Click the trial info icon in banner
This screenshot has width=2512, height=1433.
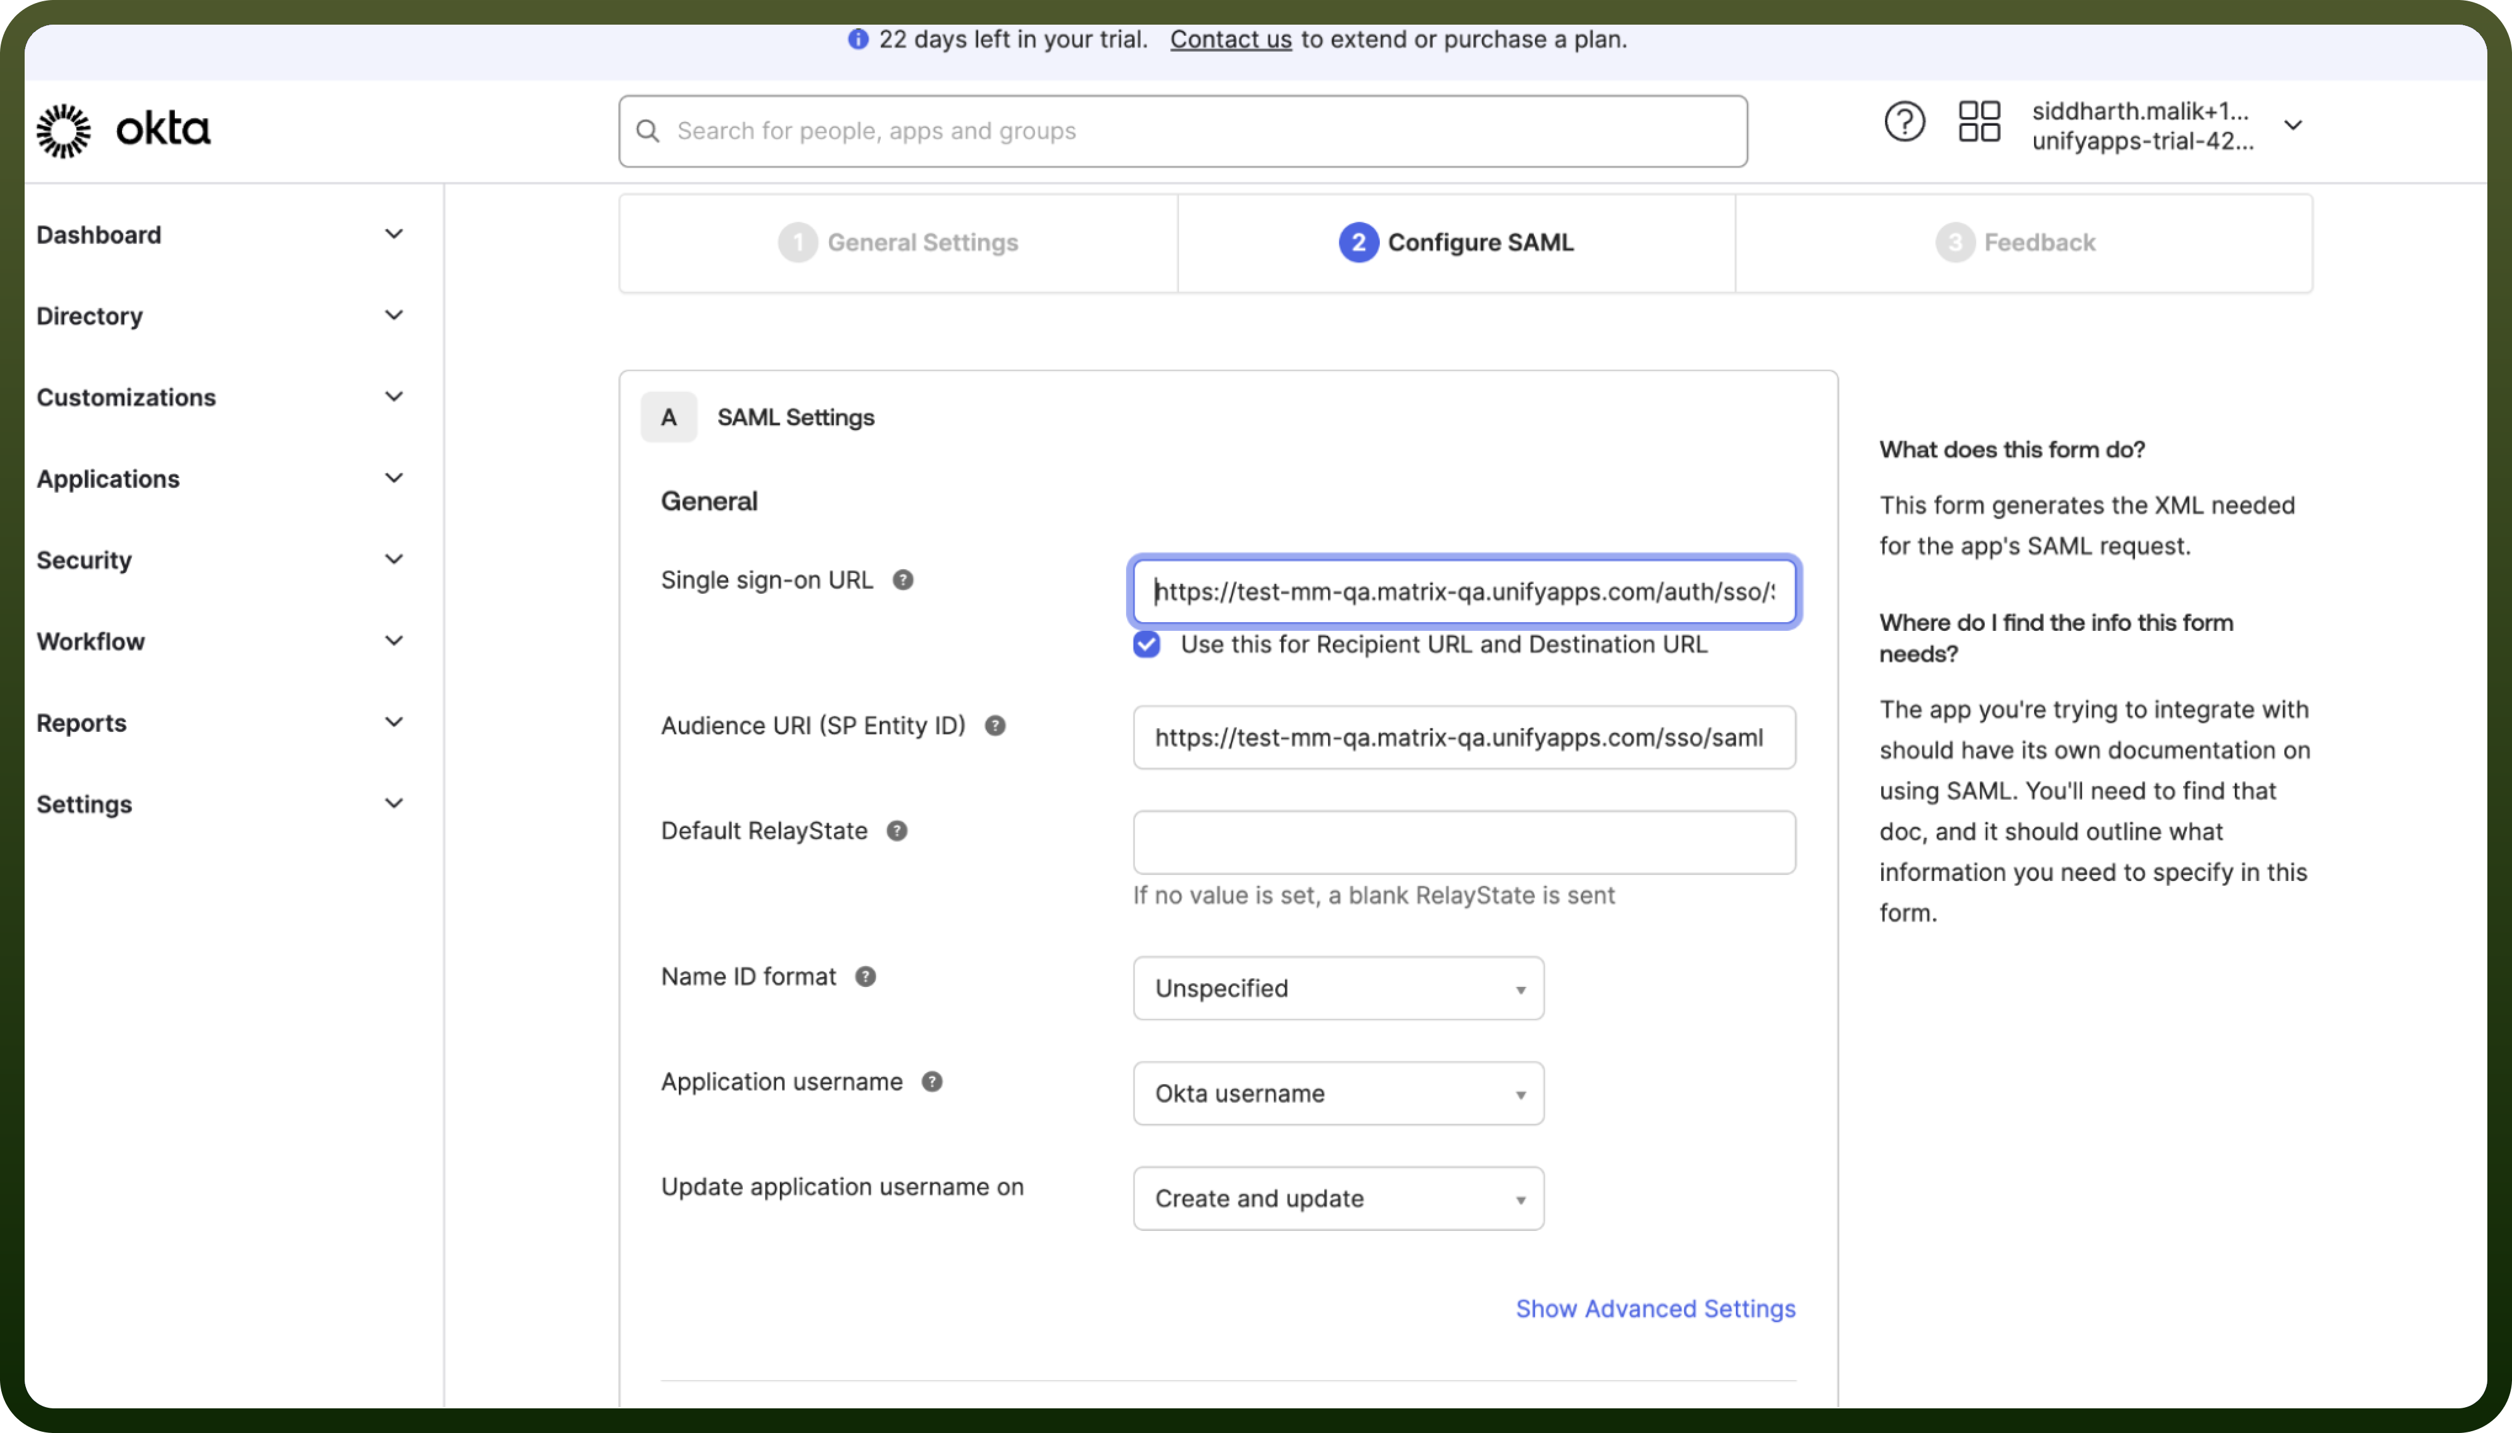[x=858, y=39]
